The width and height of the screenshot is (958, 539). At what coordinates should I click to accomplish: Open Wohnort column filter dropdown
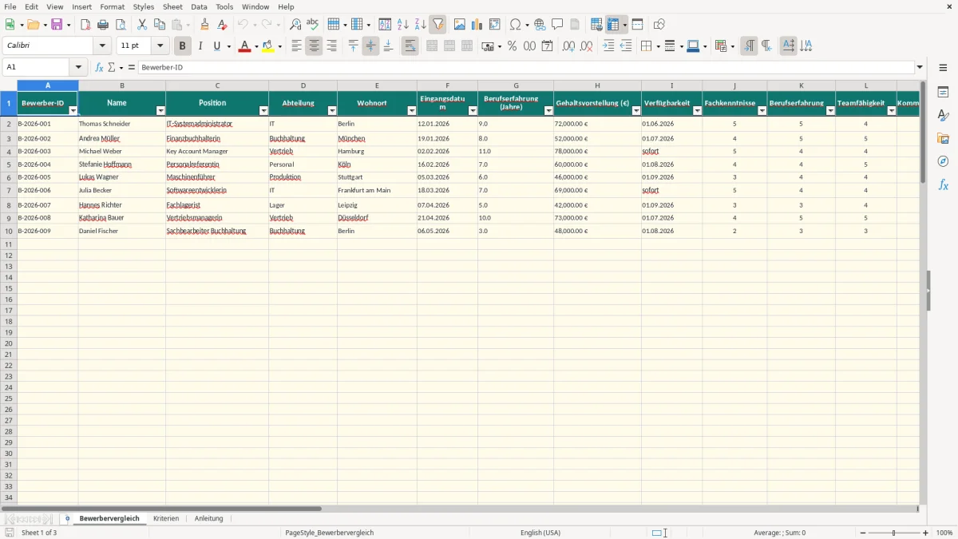(412, 111)
